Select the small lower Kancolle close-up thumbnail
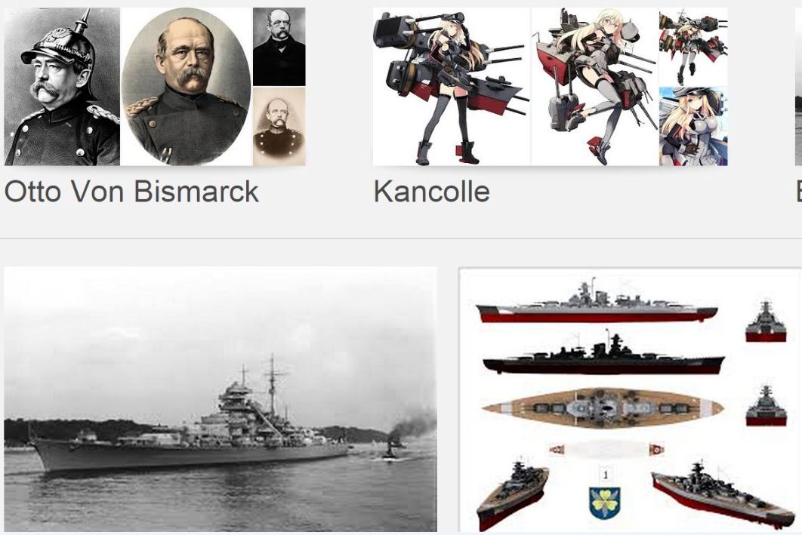This screenshot has width=802, height=535. [x=693, y=127]
